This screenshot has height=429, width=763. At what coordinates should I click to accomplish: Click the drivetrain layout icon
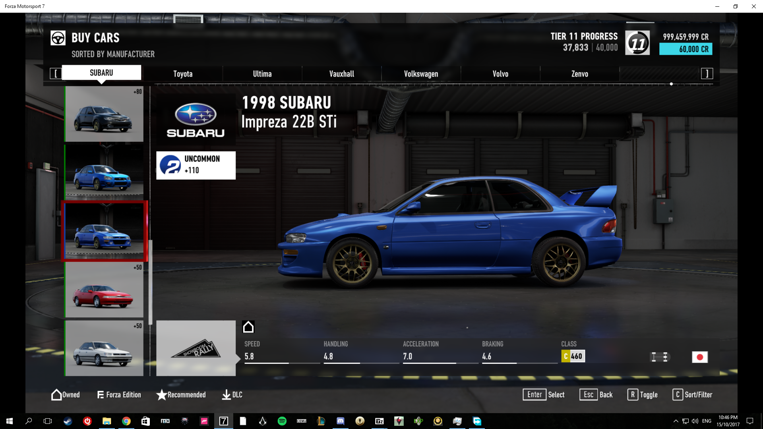coord(659,357)
